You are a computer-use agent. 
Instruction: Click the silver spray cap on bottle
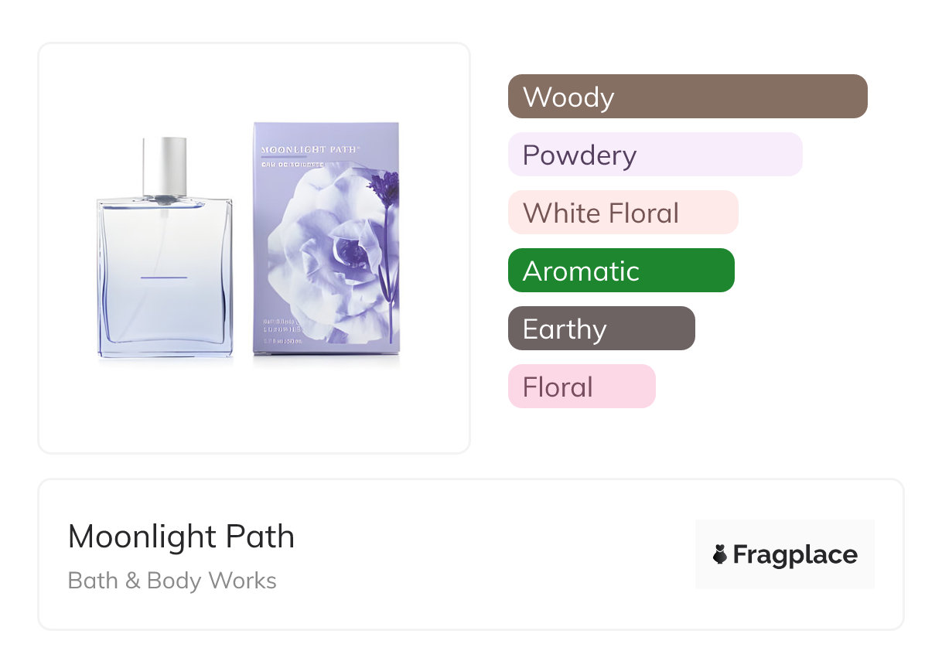pyautogui.click(x=165, y=165)
